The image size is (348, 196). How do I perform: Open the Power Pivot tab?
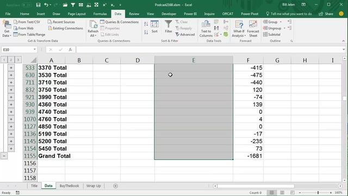[250, 14]
